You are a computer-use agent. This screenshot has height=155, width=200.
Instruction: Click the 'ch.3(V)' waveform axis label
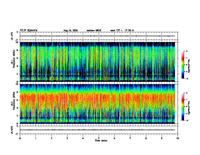[x=12, y=130]
